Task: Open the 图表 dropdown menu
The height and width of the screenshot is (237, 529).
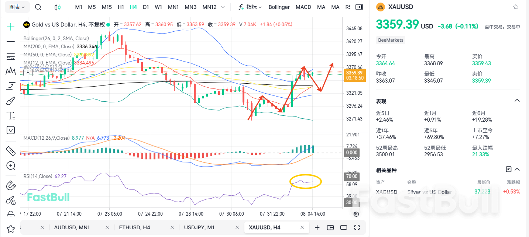Action: click(x=17, y=7)
